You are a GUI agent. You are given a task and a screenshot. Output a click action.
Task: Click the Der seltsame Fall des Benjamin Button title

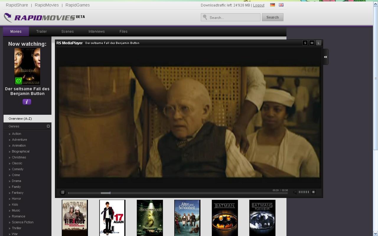[27, 91]
